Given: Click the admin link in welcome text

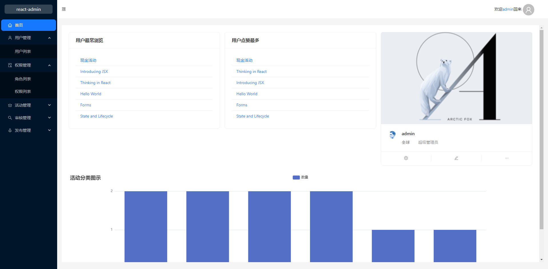Looking at the screenshot, I should pos(508,9).
